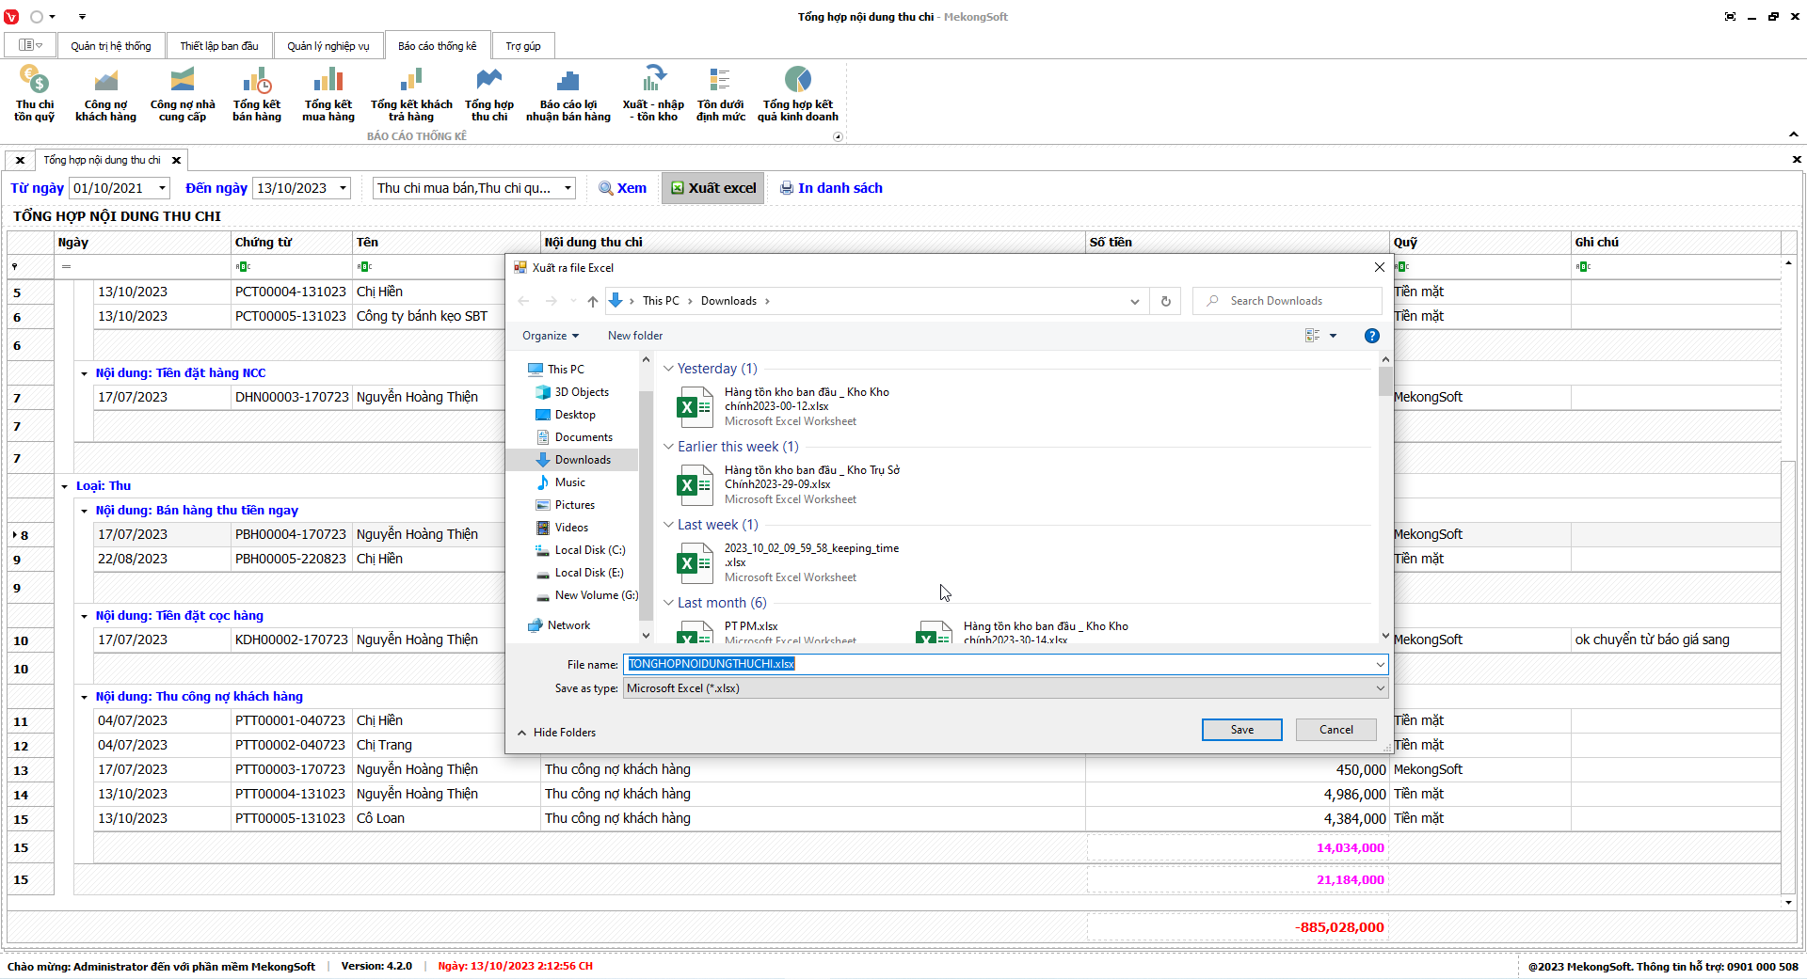
Task: Go up one folder level
Action: click(x=592, y=301)
